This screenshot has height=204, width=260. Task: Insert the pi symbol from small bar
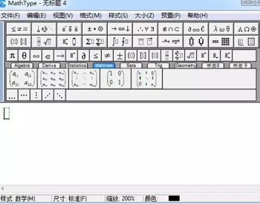pos(12,55)
